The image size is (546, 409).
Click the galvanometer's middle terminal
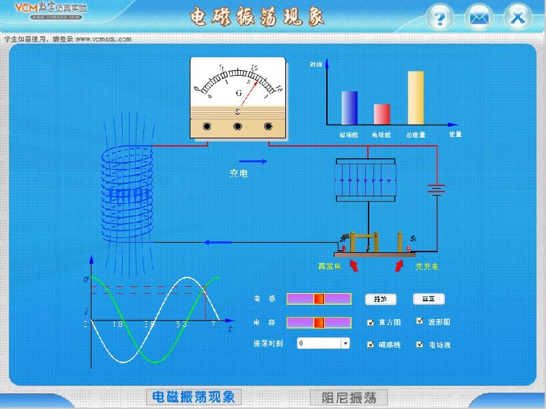click(238, 126)
